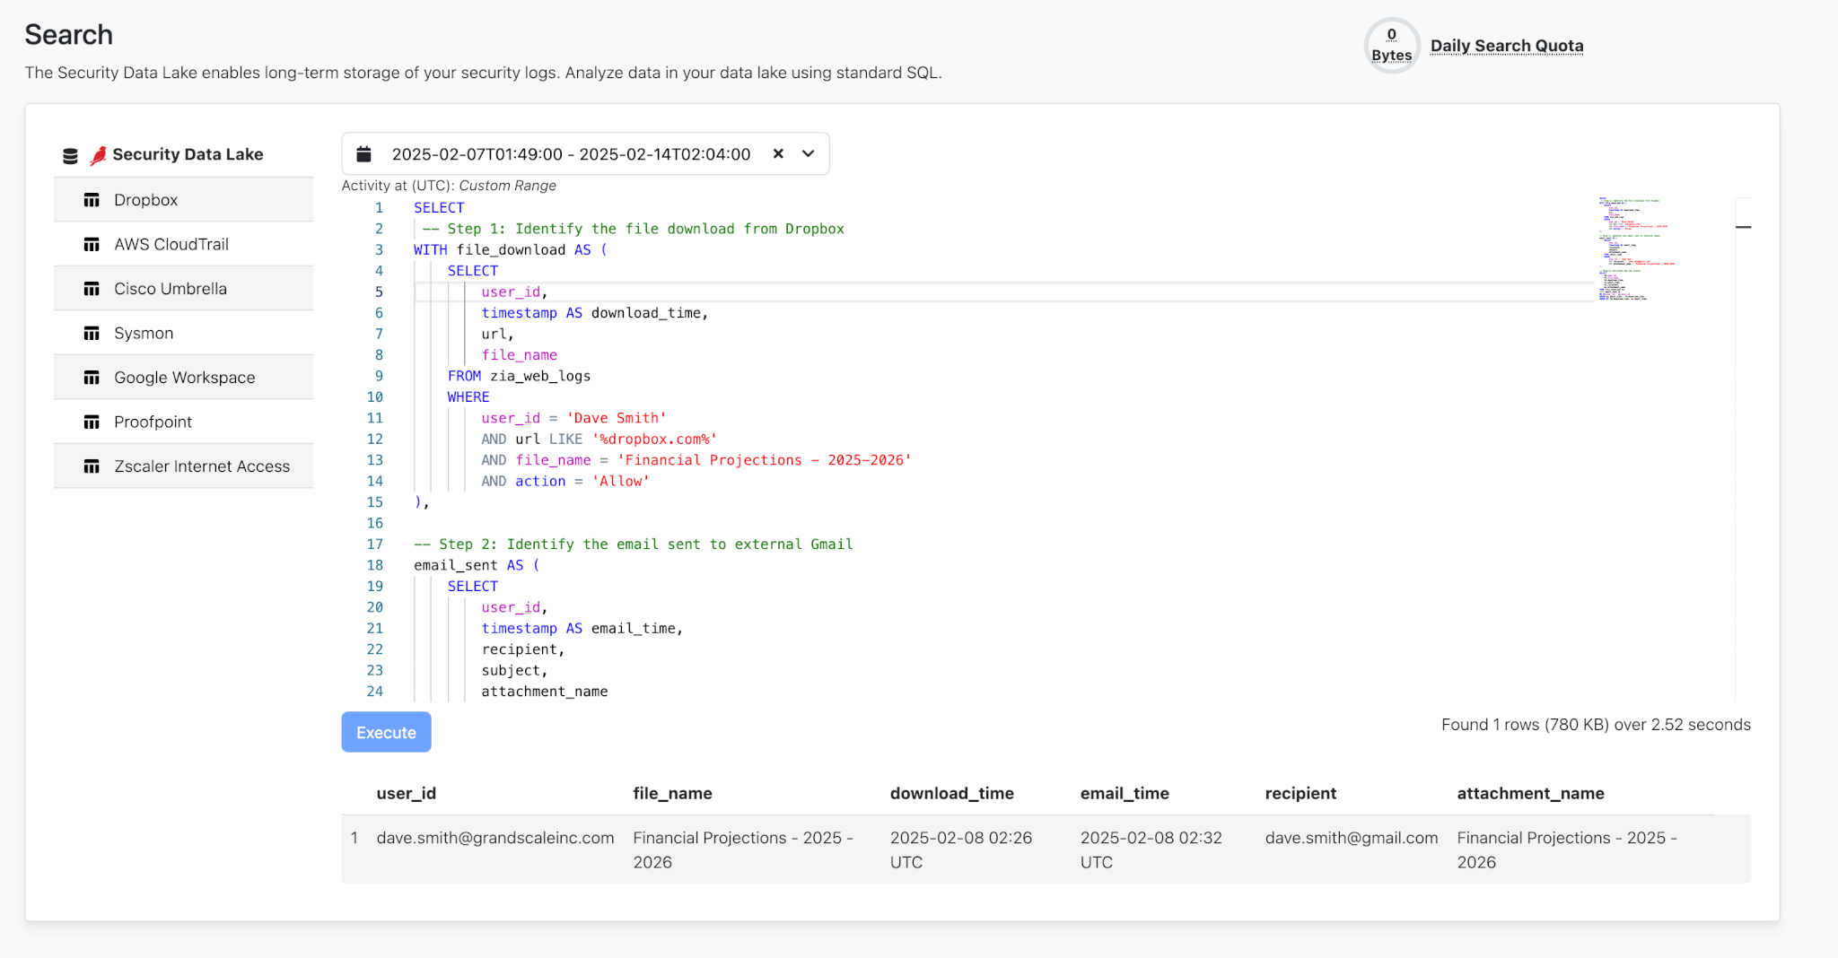Click the Proofpoint table icon
Viewport: 1838px width, 958px height.
click(92, 422)
